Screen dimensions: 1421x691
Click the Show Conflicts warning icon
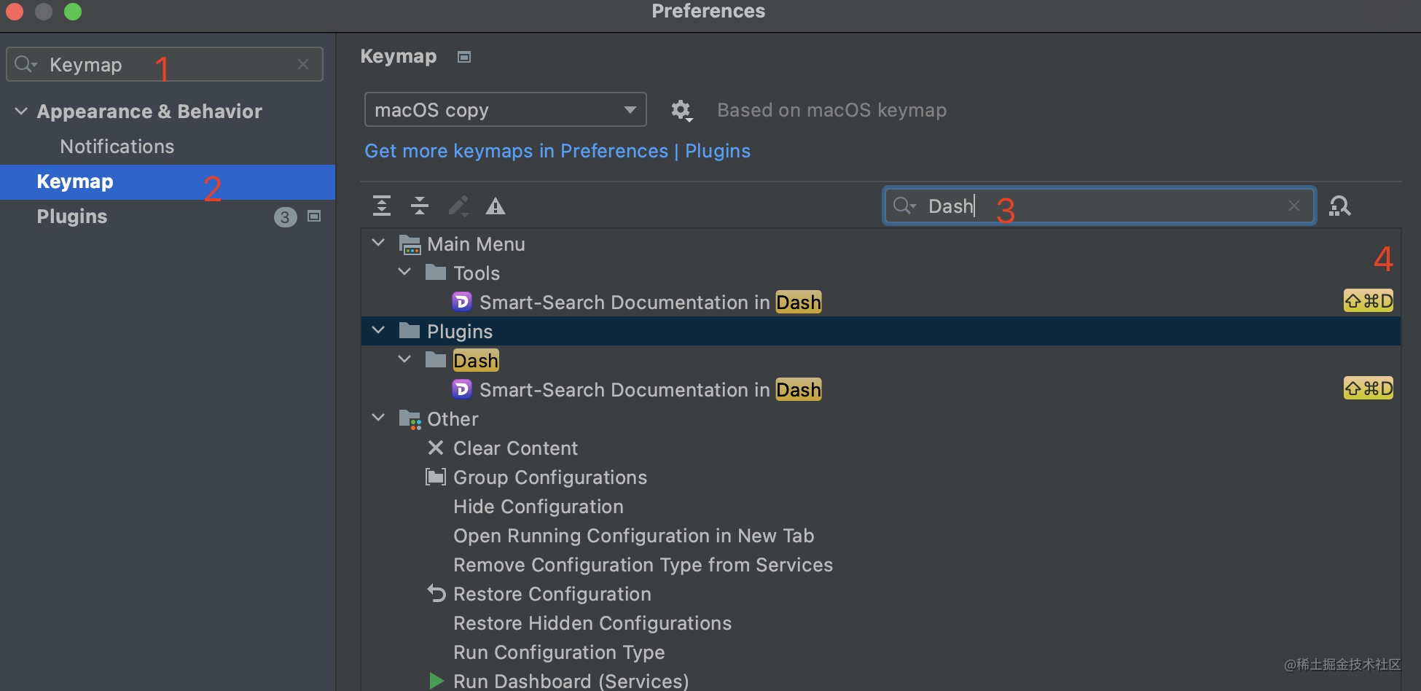pos(496,206)
